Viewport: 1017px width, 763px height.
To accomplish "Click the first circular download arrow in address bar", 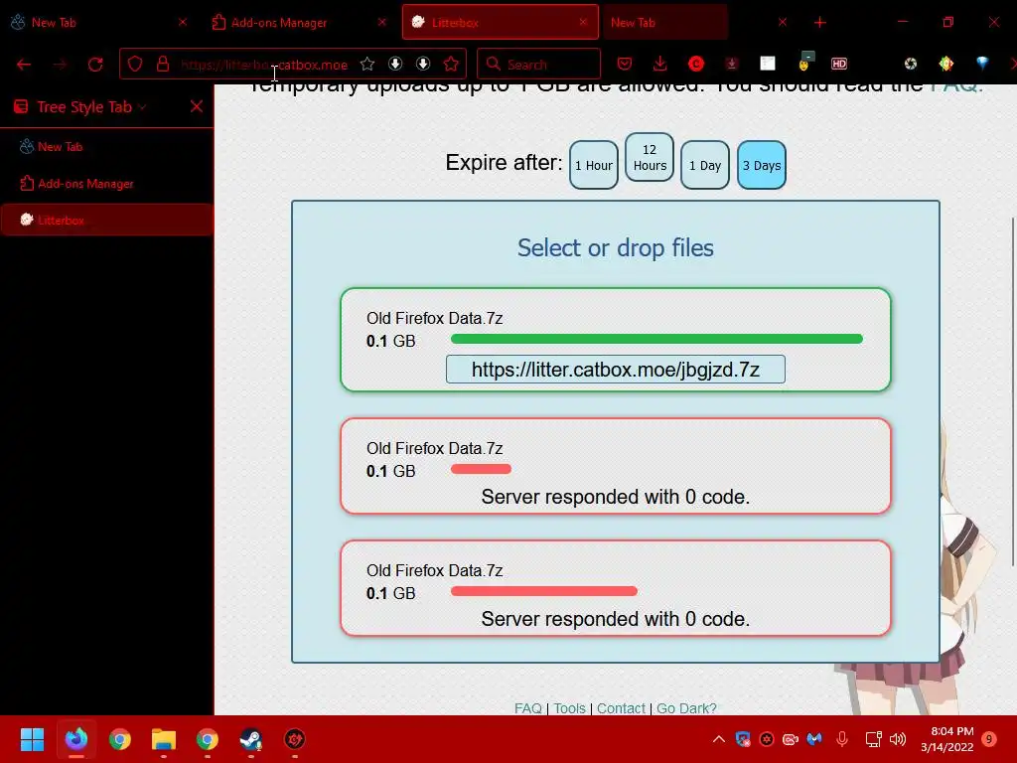I will [395, 64].
